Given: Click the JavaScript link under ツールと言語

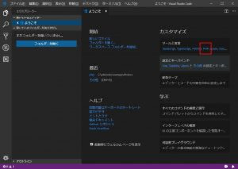Looking at the screenshot, I should [x=169, y=49].
